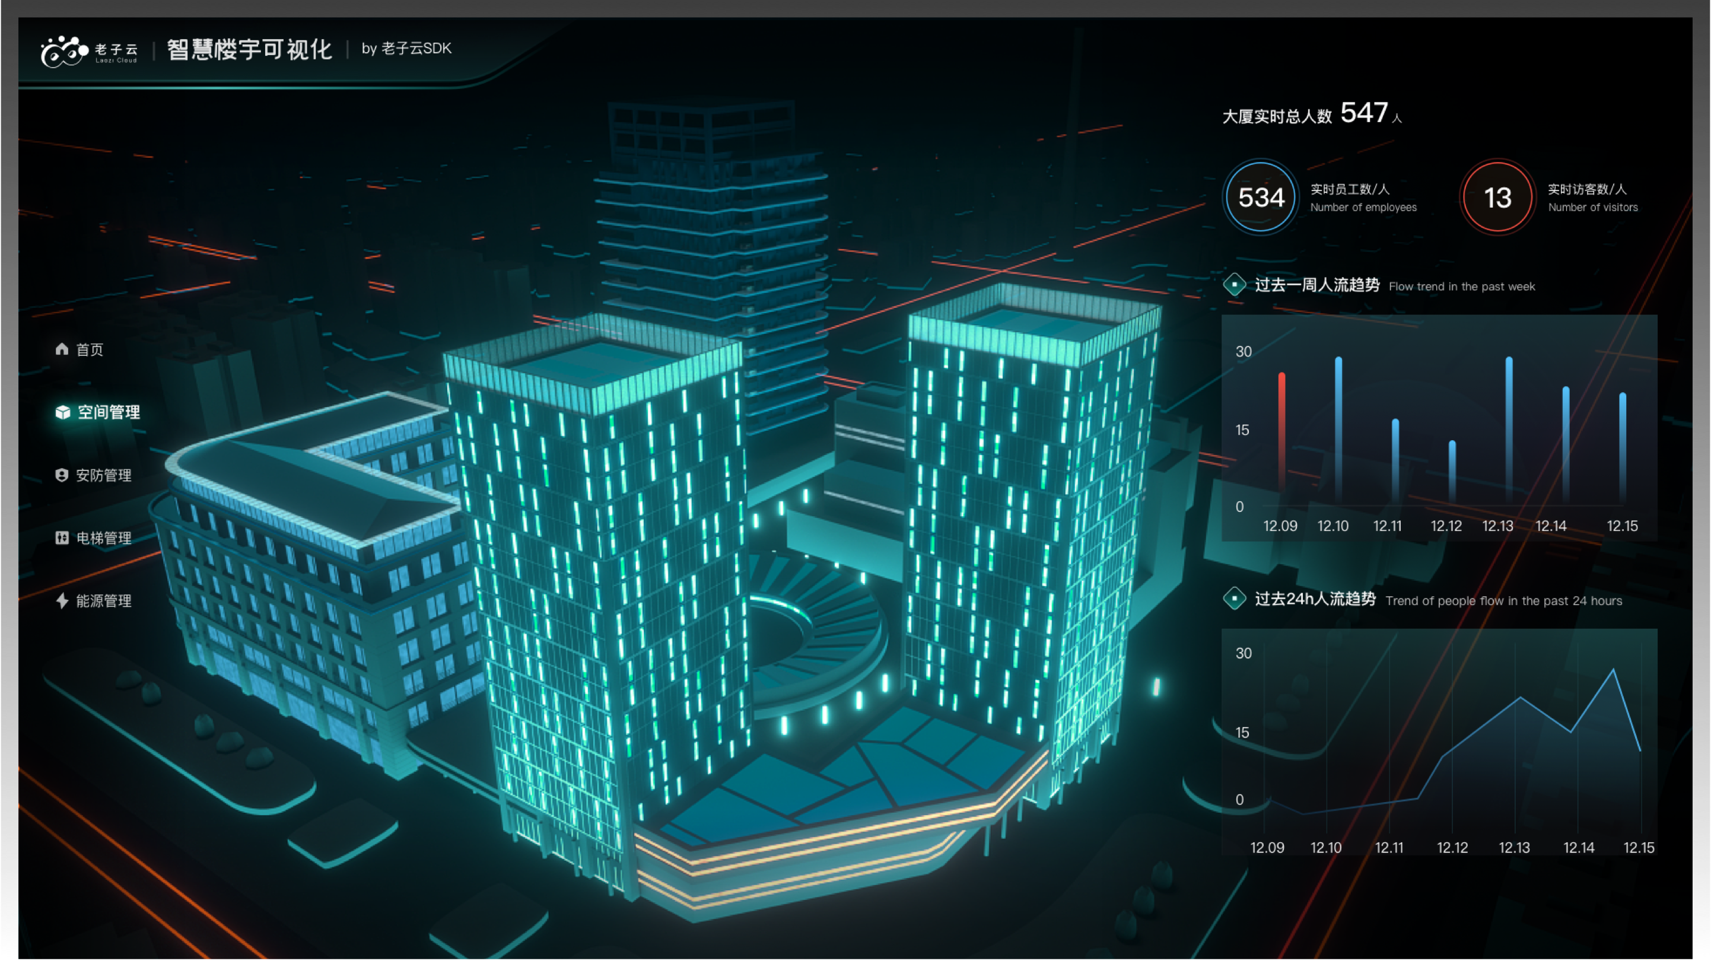Go to 电梯管理 section
Image resolution: width=1711 pixels, height=980 pixels.
104,538
